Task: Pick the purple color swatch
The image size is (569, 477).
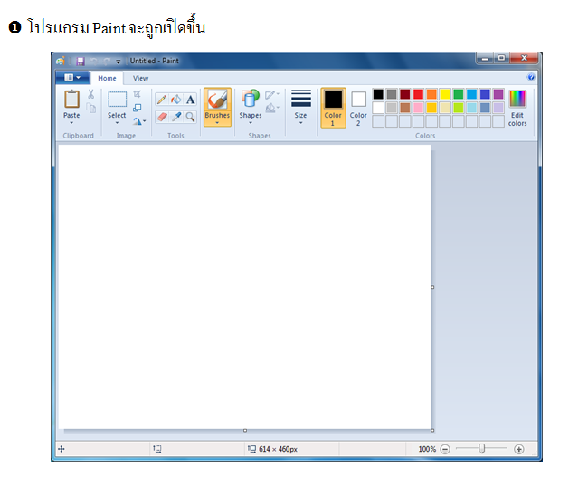Action: pos(498,94)
